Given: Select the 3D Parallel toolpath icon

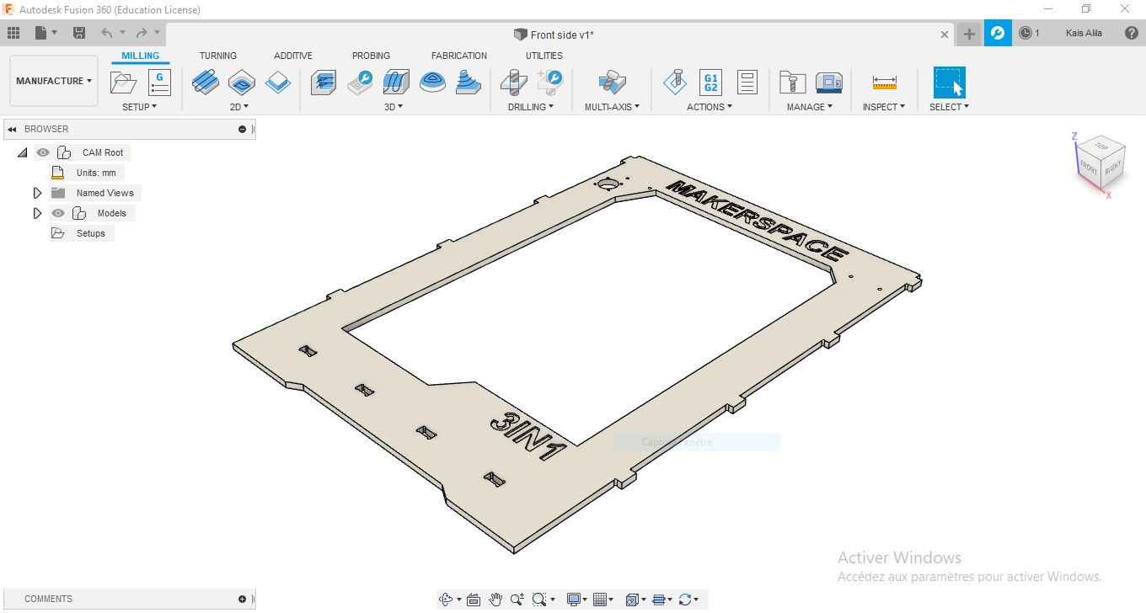Looking at the screenshot, I should pyautogui.click(x=396, y=82).
